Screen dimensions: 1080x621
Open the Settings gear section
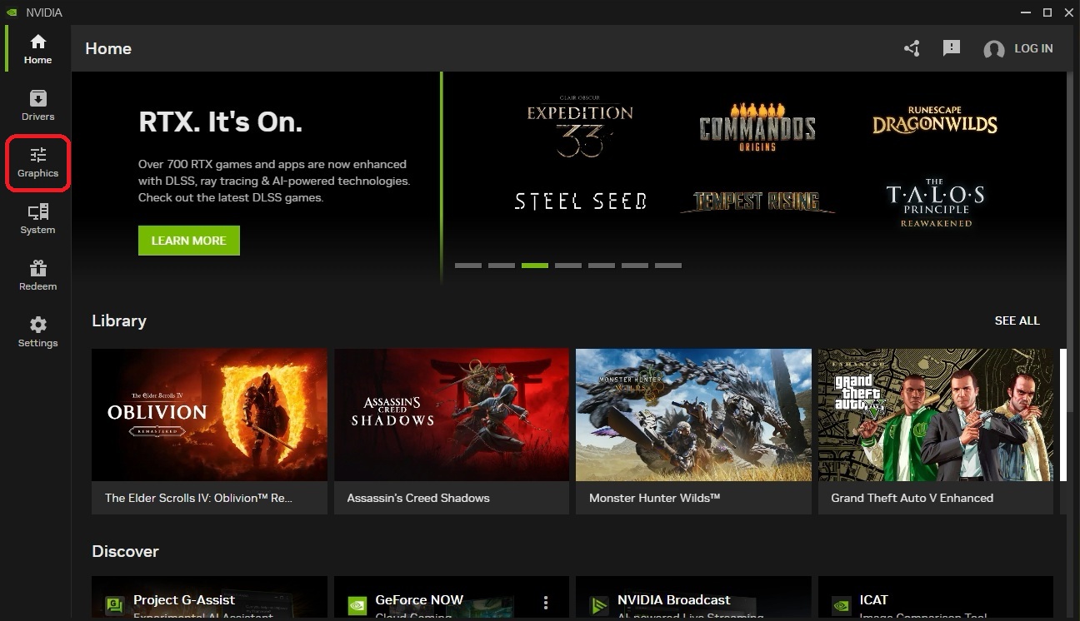tap(37, 332)
